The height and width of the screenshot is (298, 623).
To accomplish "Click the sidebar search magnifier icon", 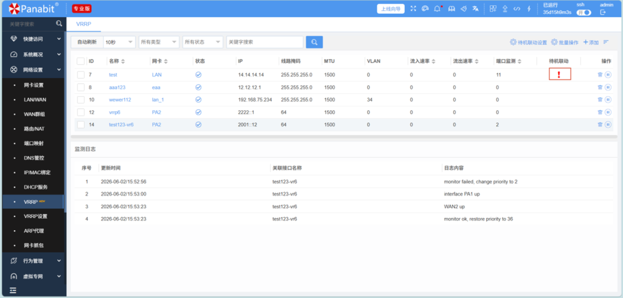I will 59,24.
